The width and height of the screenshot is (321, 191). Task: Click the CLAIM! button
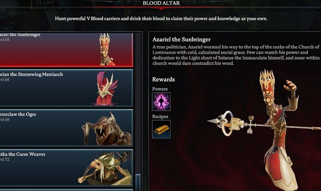pyautogui.click(x=45, y=3)
